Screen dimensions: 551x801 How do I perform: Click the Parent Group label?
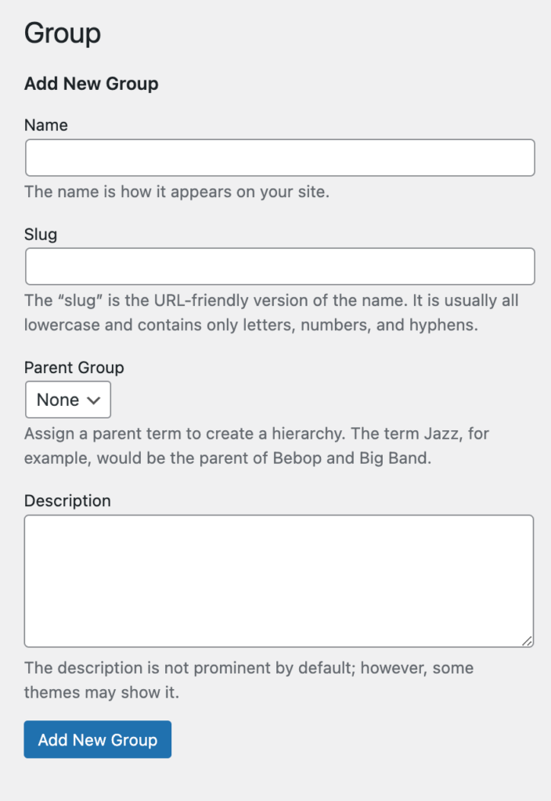point(74,368)
